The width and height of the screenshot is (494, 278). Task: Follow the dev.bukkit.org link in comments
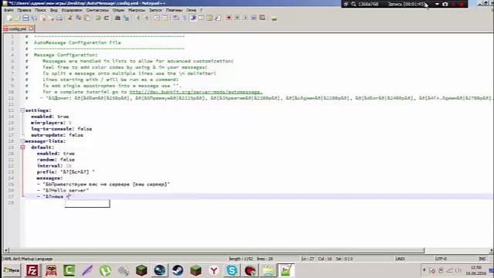click(x=195, y=92)
